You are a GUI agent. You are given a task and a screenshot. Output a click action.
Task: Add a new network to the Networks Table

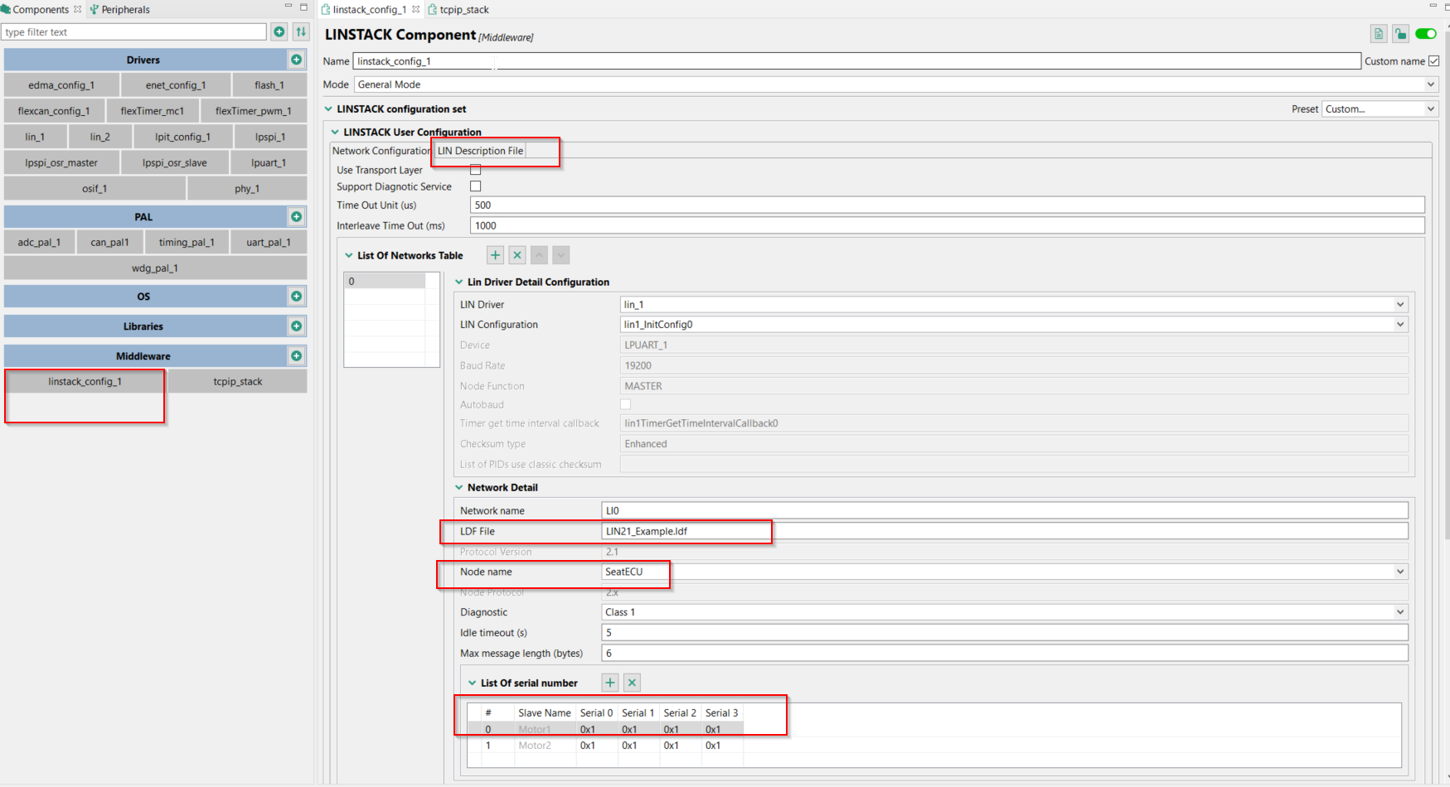[495, 255]
